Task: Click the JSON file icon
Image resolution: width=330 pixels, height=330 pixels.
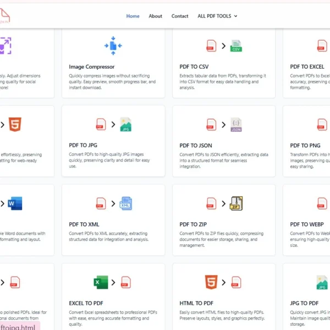Action: (x=236, y=125)
